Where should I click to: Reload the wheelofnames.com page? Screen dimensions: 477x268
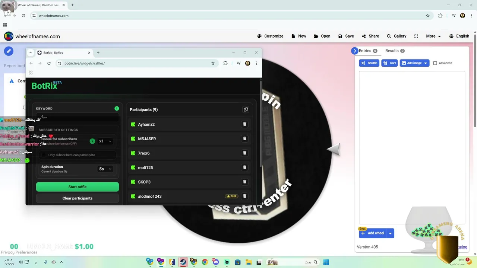pos(23,16)
